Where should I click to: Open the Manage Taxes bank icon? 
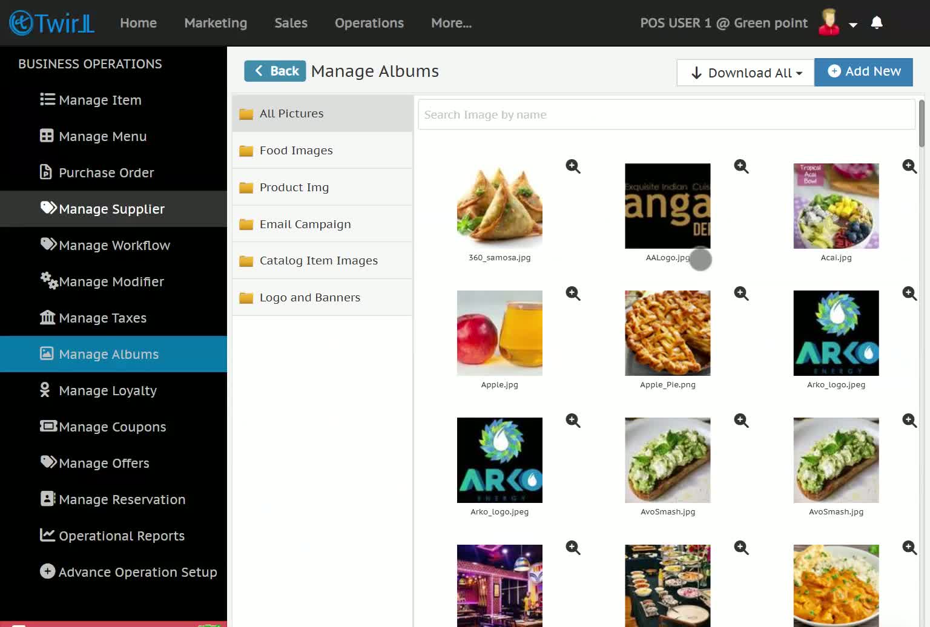pyautogui.click(x=47, y=317)
